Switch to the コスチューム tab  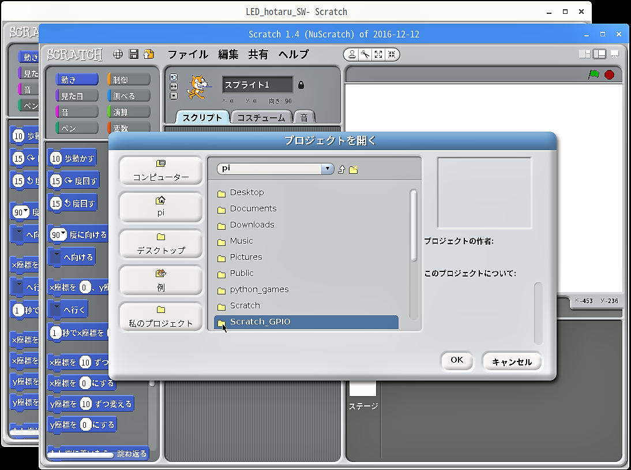coord(261,118)
